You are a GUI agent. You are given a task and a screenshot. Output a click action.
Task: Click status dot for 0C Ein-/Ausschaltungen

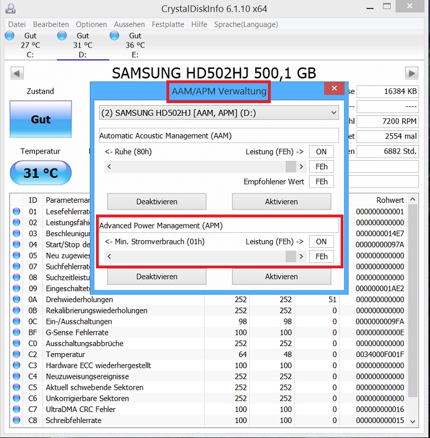pos(17,321)
